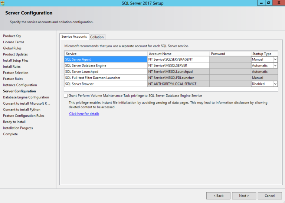Click the Product Updates step

pyautogui.click(x=16, y=54)
